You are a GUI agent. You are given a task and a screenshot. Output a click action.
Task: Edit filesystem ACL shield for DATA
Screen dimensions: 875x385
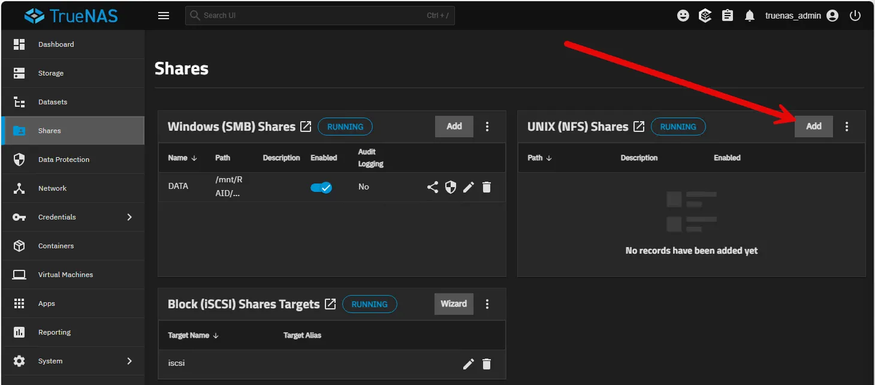(x=451, y=187)
